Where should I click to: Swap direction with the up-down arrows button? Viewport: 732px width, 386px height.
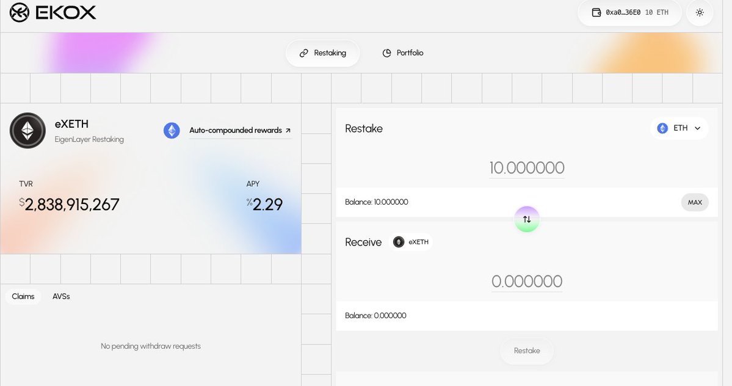pos(527,219)
